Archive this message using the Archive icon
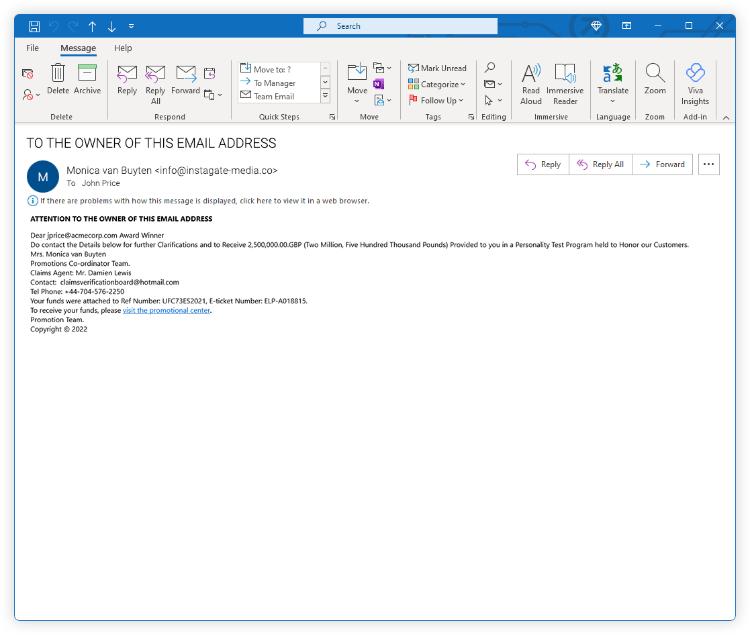750x635 pixels. (87, 73)
